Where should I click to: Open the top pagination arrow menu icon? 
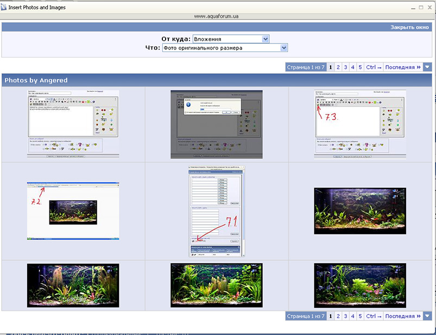click(427, 67)
